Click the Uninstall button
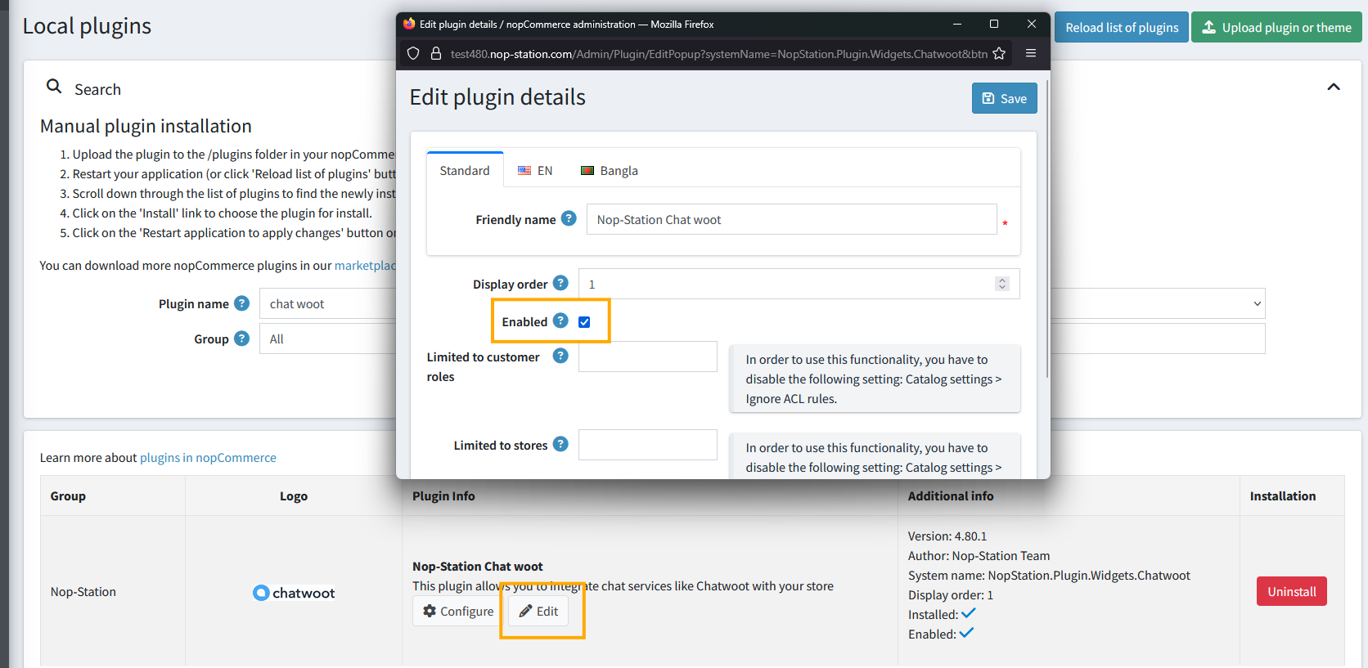 (x=1292, y=591)
